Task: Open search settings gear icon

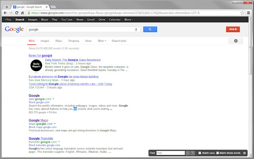Action: coord(236,41)
